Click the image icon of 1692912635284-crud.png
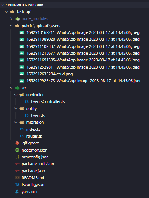The image size is (149, 198). 22,74
